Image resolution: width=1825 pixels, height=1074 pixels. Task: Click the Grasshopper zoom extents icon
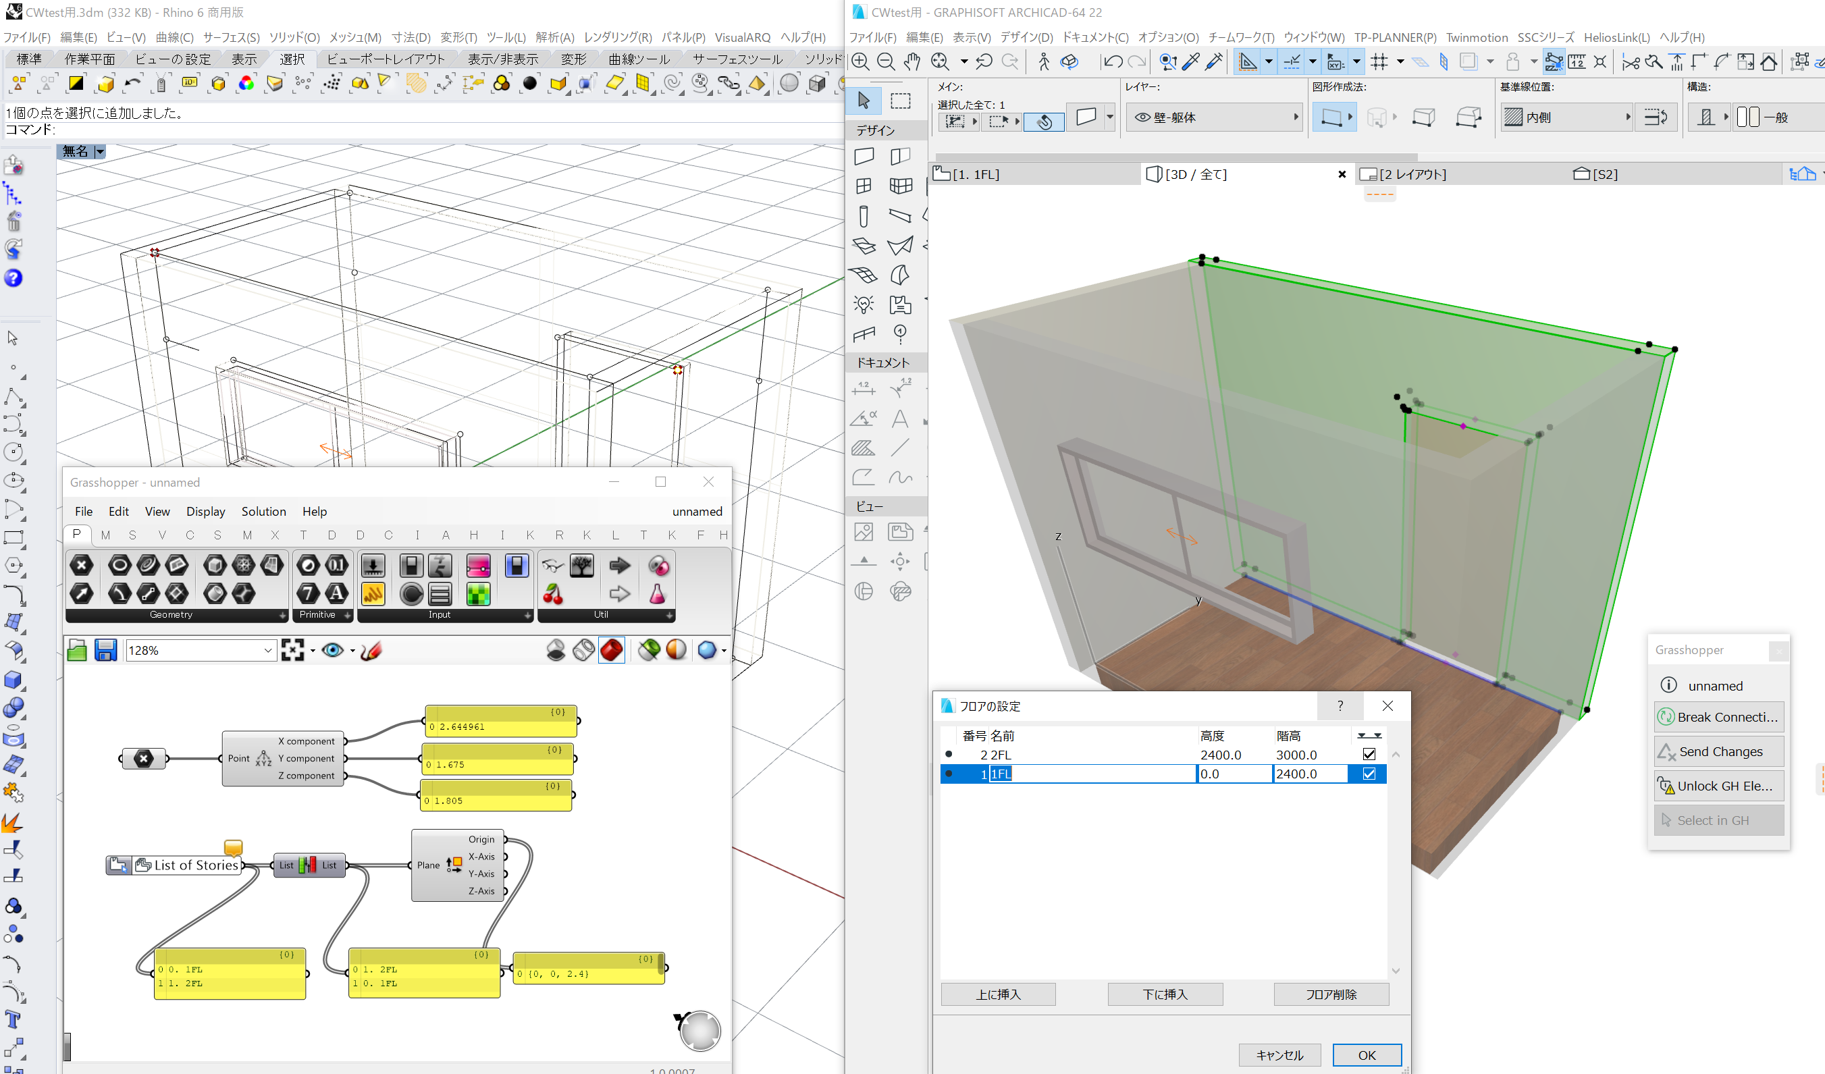click(292, 650)
